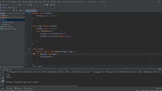Click the Run tool window button
This screenshot has height=91, width=162.
click(3, 88)
